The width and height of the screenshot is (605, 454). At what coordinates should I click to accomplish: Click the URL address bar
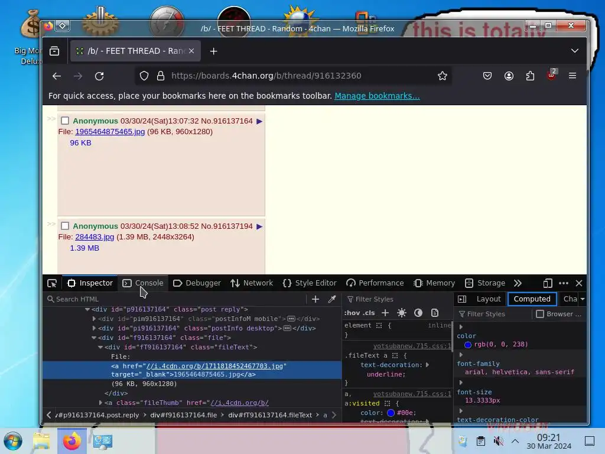pos(293,76)
